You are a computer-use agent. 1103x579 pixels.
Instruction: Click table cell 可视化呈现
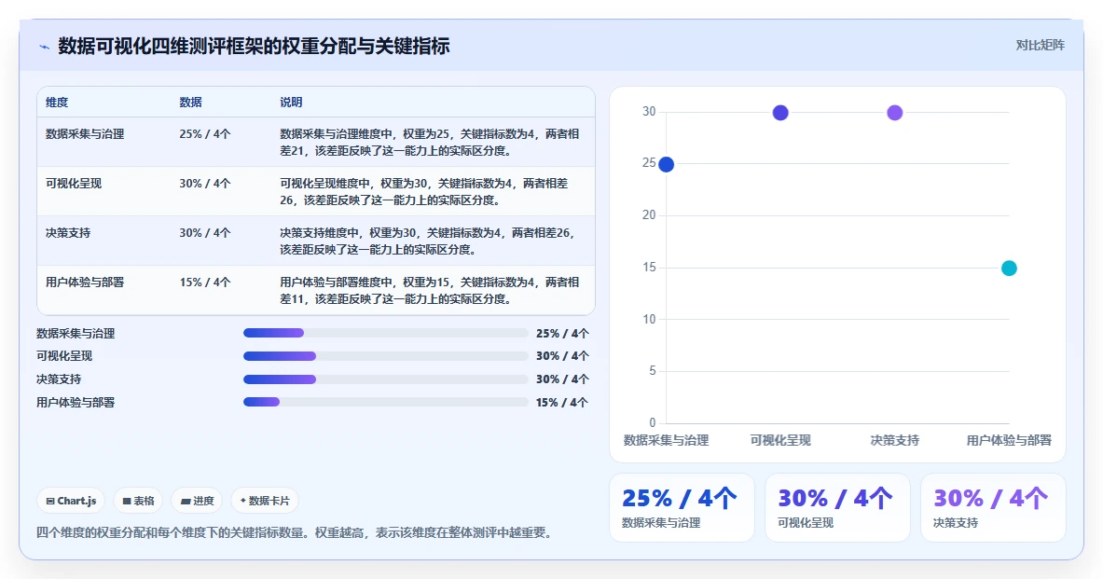coord(74,183)
